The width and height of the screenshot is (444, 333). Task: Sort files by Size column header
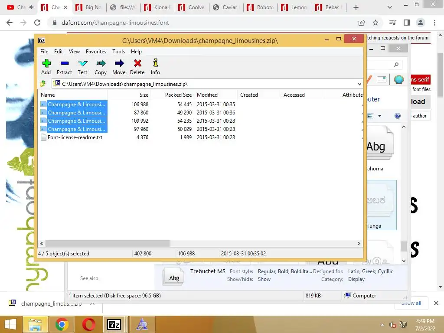click(129, 95)
